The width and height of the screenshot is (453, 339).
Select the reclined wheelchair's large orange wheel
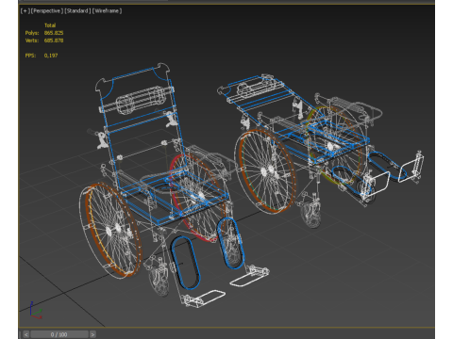click(265, 171)
